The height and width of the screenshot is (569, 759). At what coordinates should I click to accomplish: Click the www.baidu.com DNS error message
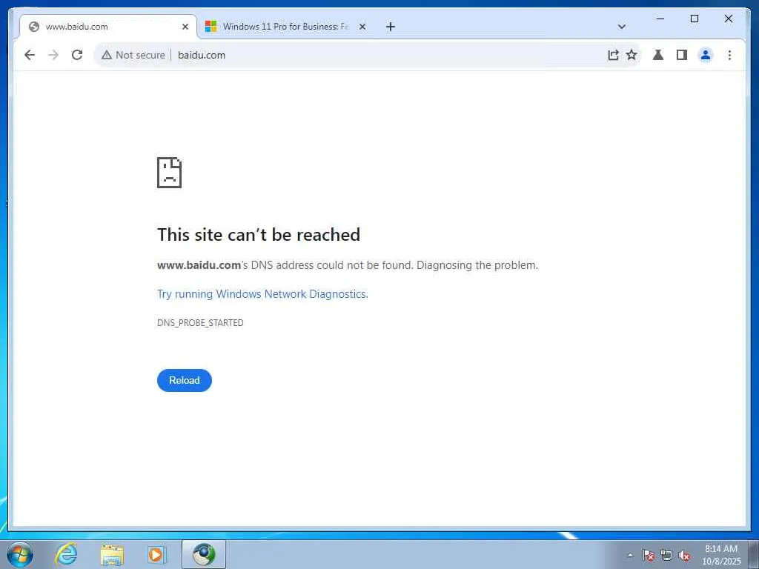click(348, 265)
